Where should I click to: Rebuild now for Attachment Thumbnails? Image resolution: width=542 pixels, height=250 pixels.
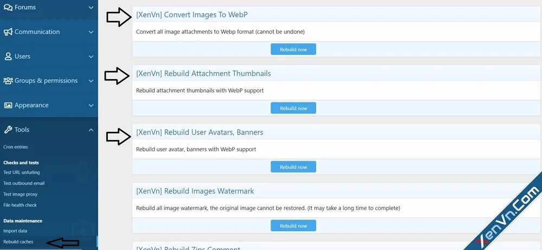(293, 108)
